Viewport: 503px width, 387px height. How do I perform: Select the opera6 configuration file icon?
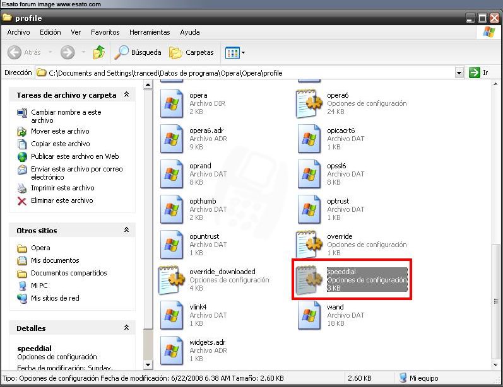click(x=309, y=103)
